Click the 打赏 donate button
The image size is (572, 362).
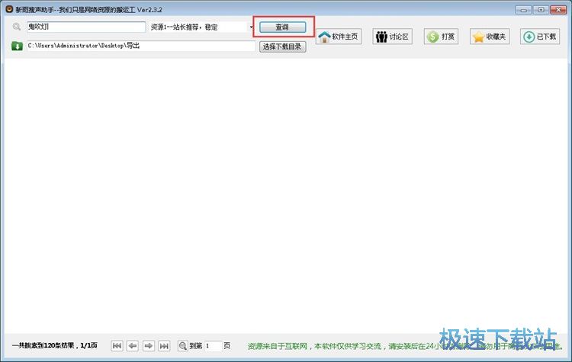coord(441,37)
